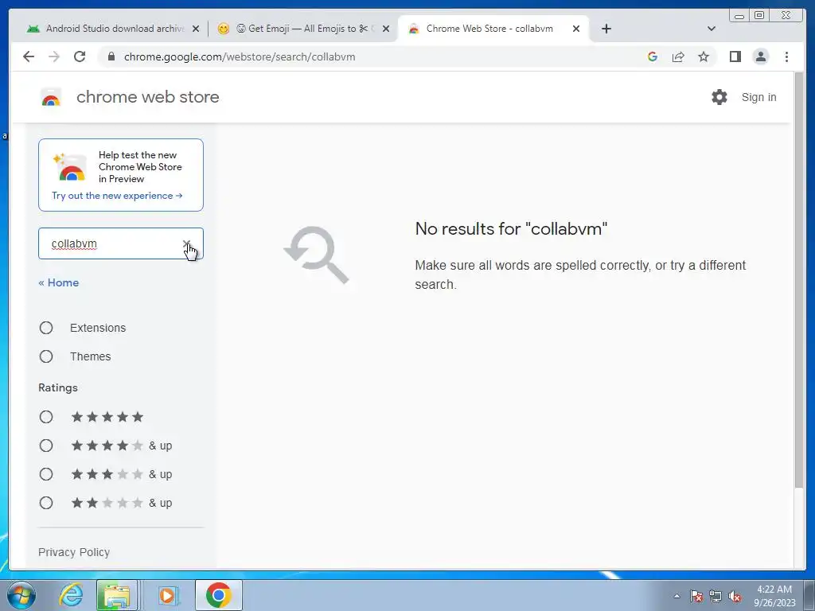This screenshot has width=815, height=611.
Task: Open the muted volume tray icon
Action: point(735,596)
